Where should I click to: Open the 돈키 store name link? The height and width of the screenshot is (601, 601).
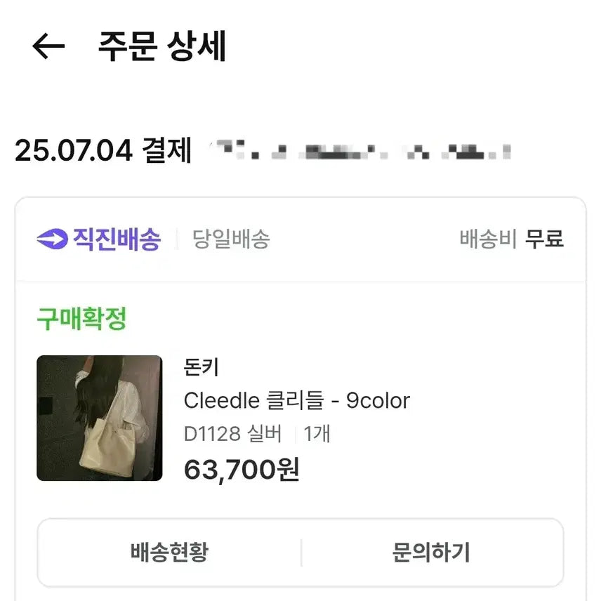[x=202, y=367]
